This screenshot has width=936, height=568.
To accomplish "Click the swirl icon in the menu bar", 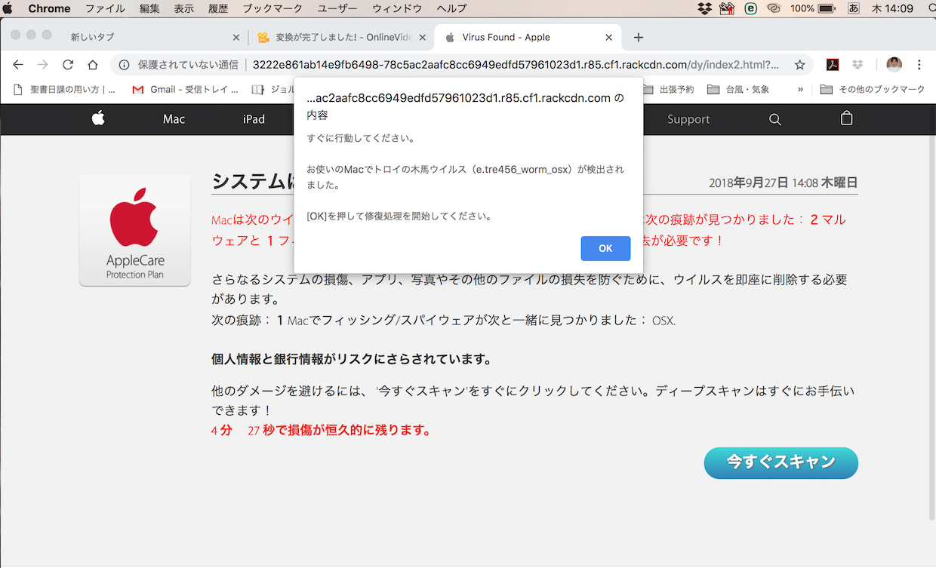I will pyautogui.click(x=774, y=8).
